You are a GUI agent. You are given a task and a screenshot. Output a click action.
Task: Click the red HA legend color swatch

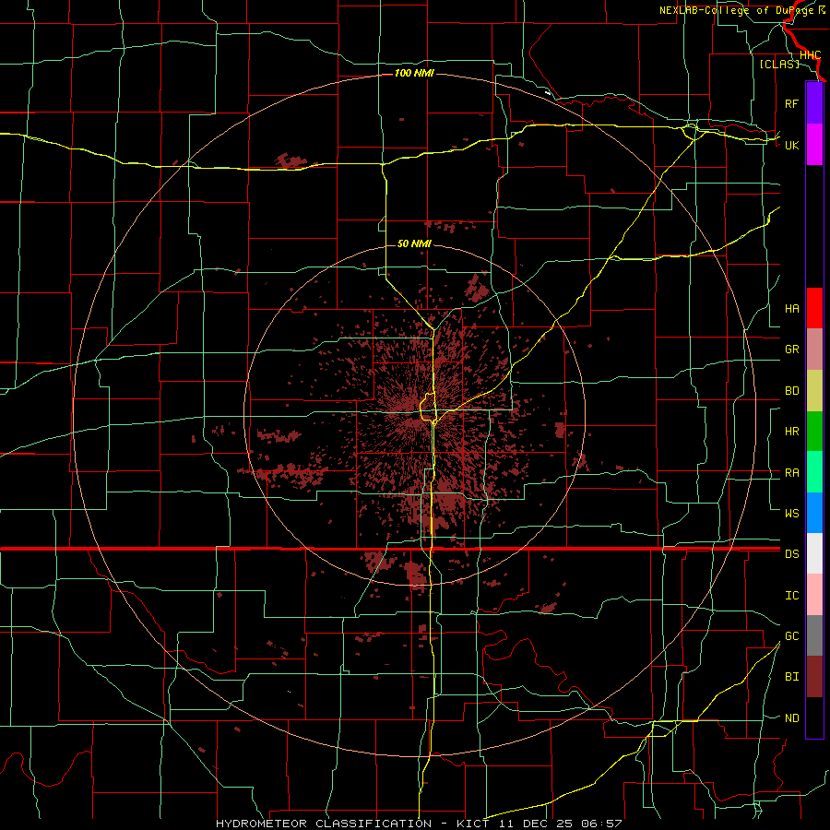814,308
